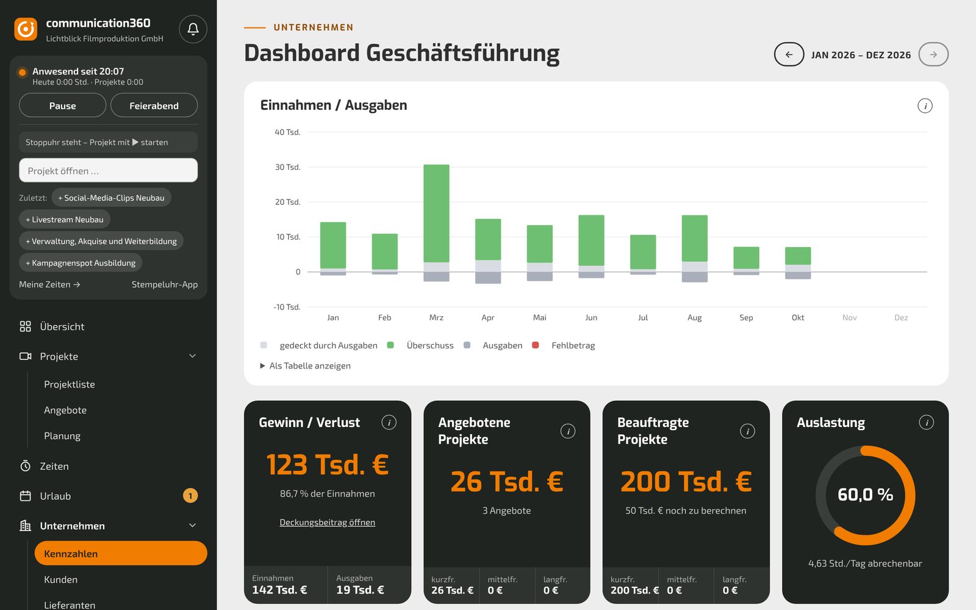
Task: Select Kennzahlen in the sidebar
Action: (121, 553)
